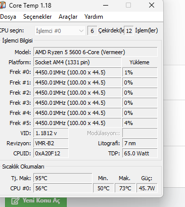This screenshot has width=185, height=207.
Task: Click the core count field showing 6
Action: pyautogui.click(x=92, y=31)
